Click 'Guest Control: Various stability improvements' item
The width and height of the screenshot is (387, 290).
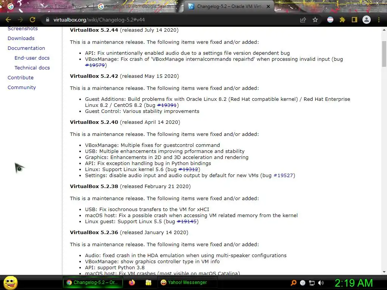click(142, 111)
